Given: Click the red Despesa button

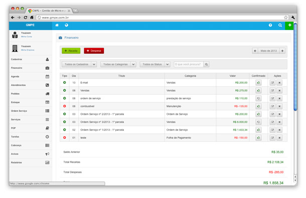Looking at the screenshot, I should click(94, 51).
